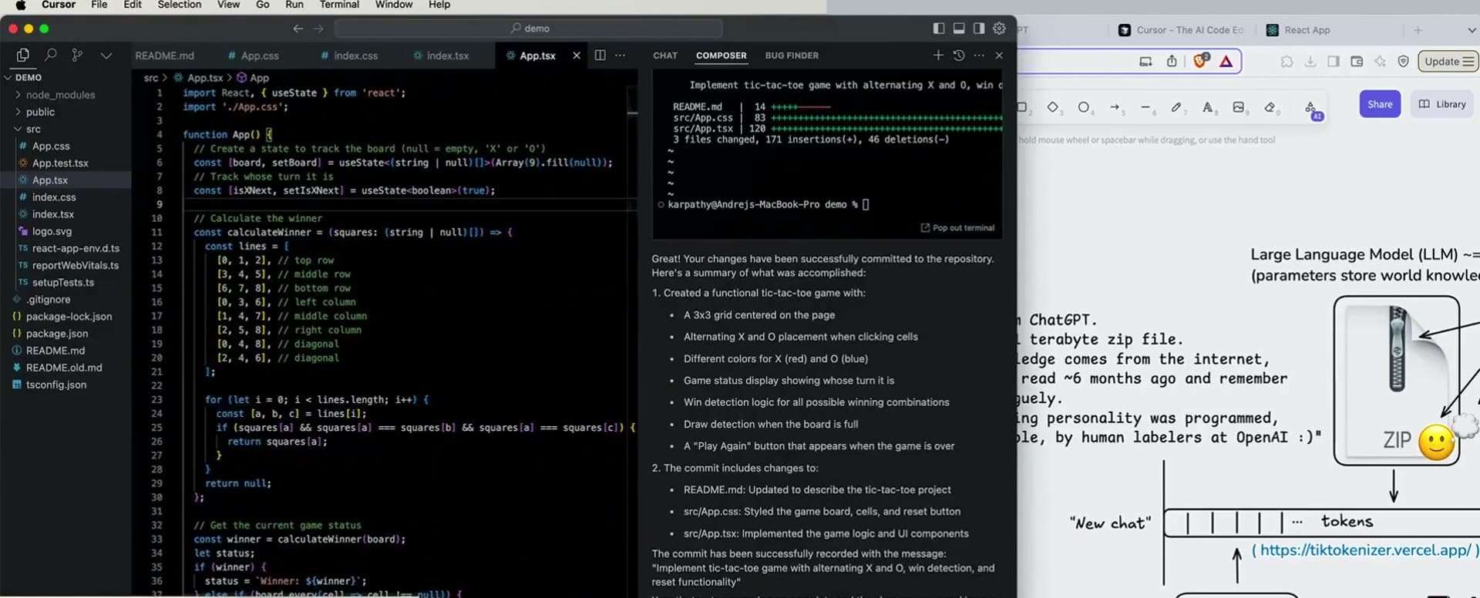Open App.css in the file explorer
The width and height of the screenshot is (1480, 598).
(66, 146)
